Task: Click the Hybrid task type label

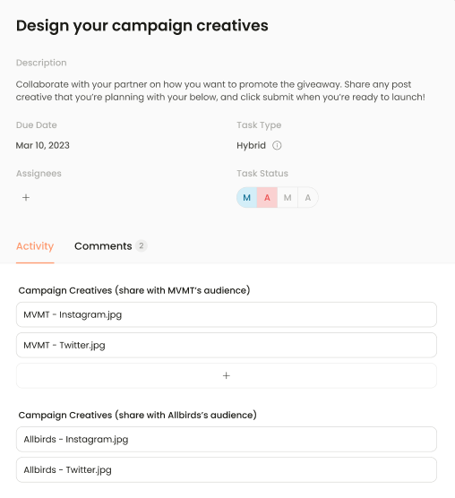Action: (251, 145)
